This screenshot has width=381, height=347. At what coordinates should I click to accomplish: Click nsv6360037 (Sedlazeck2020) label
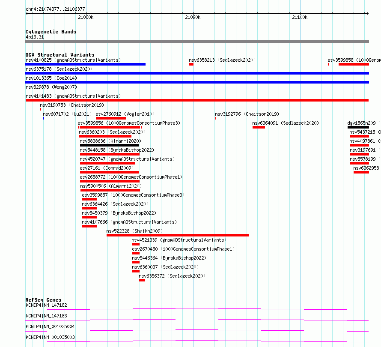tap(165, 267)
